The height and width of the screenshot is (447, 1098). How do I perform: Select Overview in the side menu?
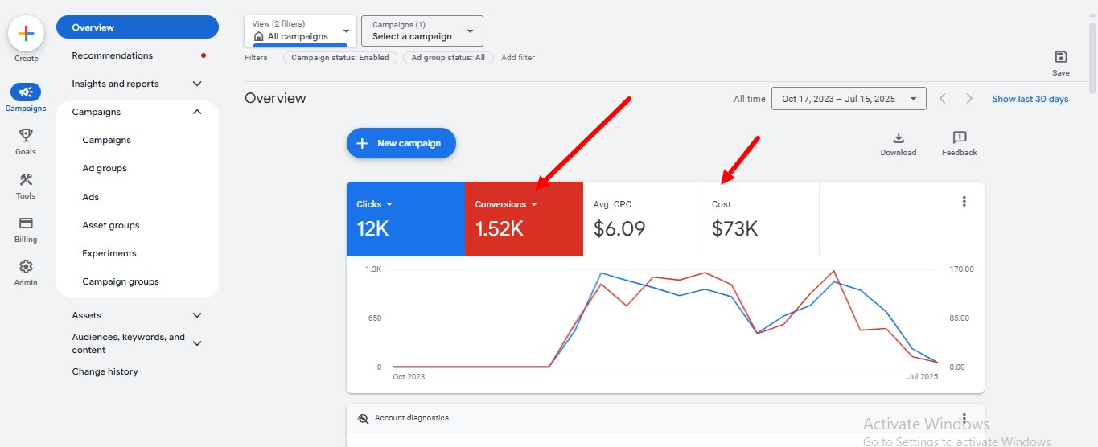pos(138,27)
